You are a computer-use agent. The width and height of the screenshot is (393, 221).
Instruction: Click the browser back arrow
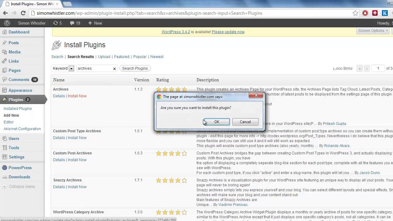click(5, 13)
